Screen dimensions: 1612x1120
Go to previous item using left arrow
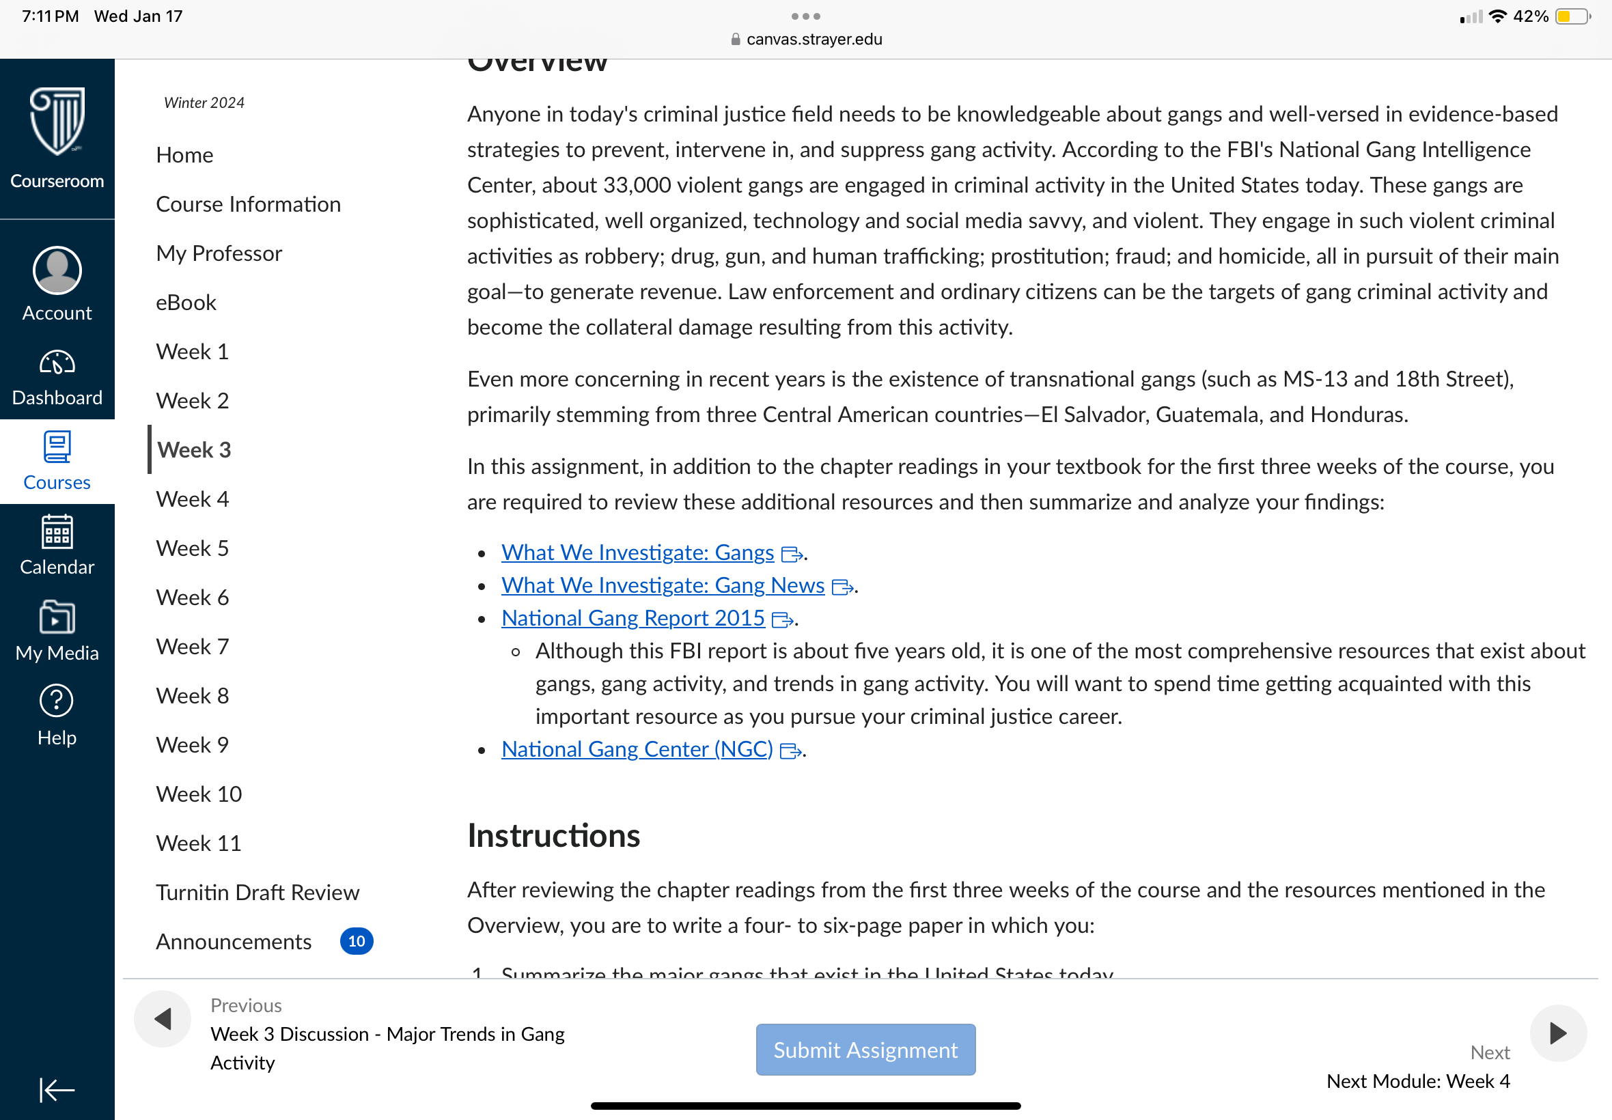point(163,1019)
